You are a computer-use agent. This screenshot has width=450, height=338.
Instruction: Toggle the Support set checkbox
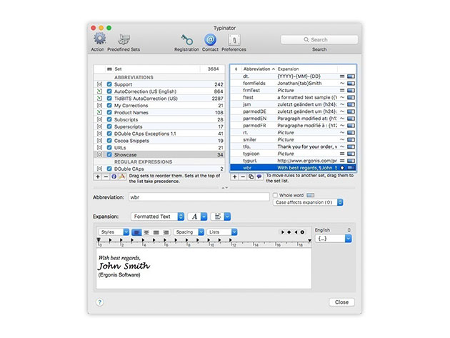click(x=109, y=84)
